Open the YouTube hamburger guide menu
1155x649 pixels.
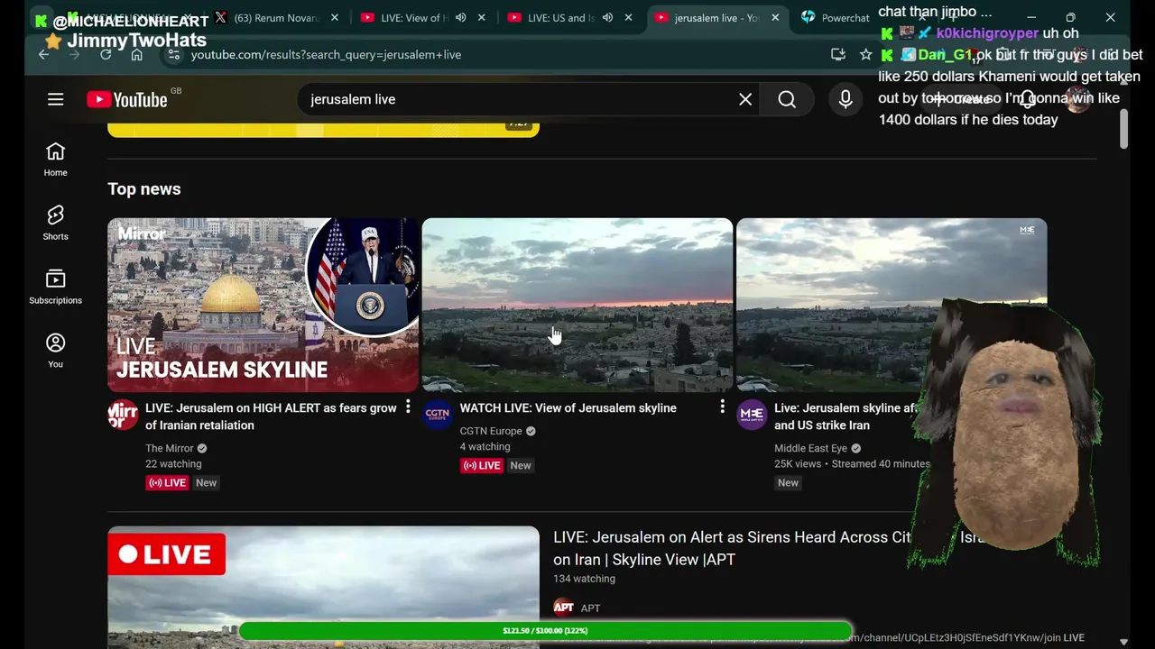click(x=56, y=99)
